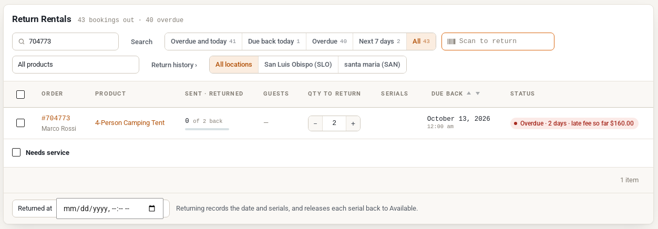Filter by All locations

pyautogui.click(x=234, y=65)
